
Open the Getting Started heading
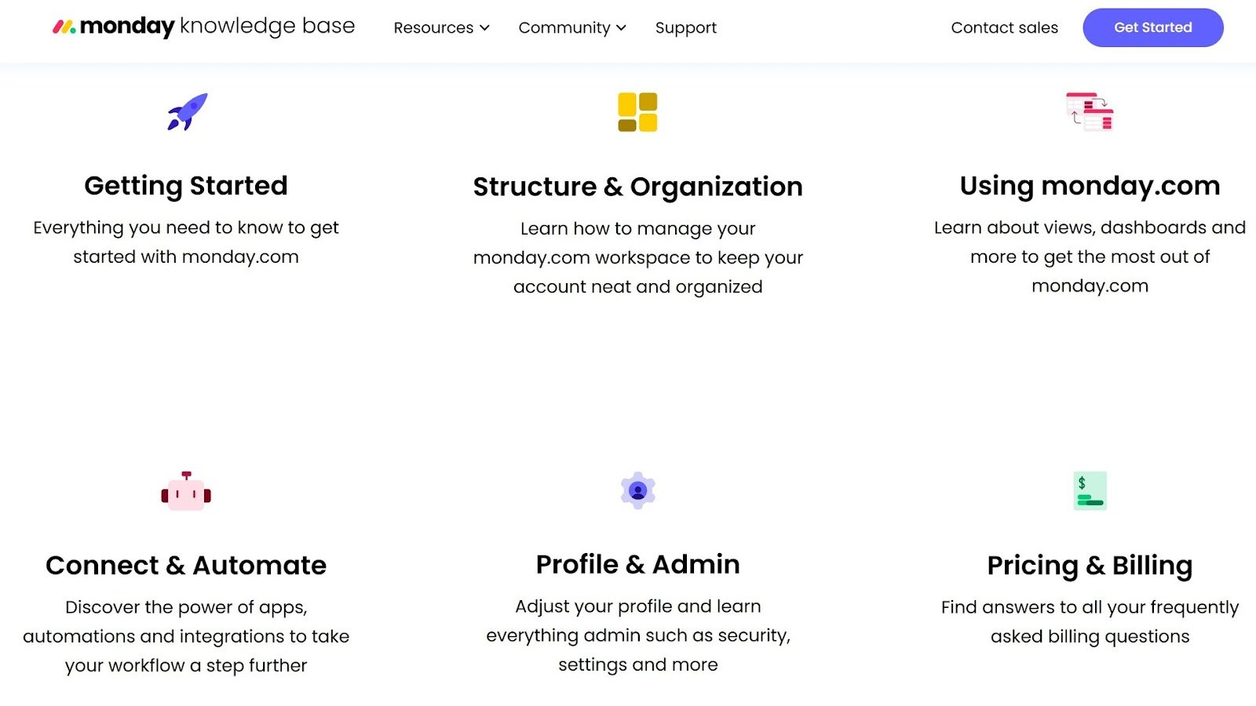pyautogui.click(x=186, y=186)
